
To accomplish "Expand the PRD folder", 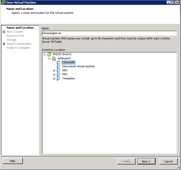I will click(54, 75).
